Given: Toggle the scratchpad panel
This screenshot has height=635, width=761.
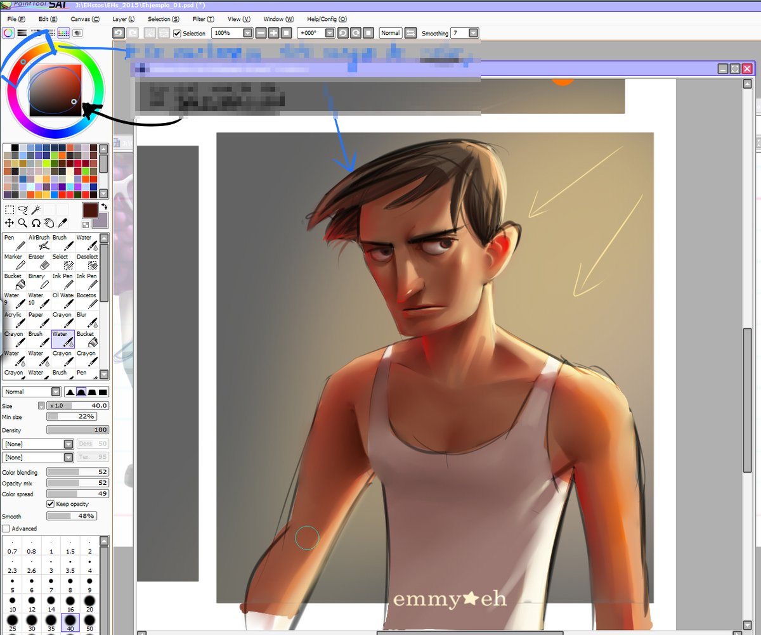Looking at the screenshot, I should [77, 33].
